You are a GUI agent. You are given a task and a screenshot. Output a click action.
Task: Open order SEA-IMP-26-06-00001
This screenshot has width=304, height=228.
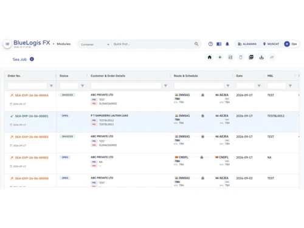(x=32, y=116)
